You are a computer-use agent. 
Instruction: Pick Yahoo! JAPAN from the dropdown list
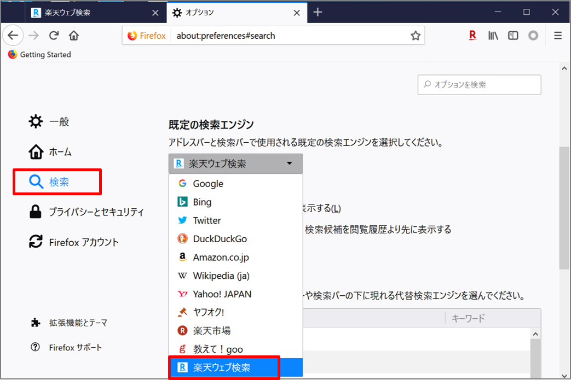point(222,294)
